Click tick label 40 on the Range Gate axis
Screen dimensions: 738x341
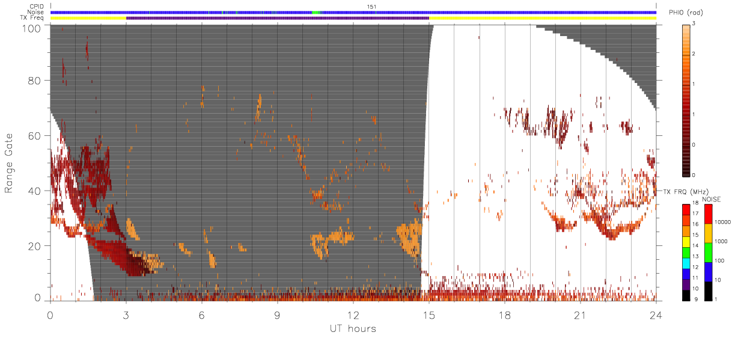click(x=36, y=191)
